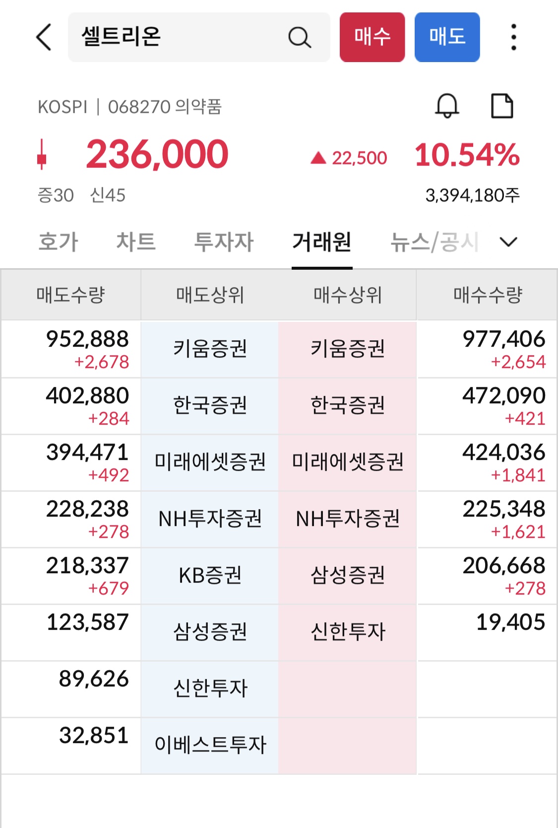This screenshot has width=558, height=828.
Task: Click the red 매수 buy button
Action: (x=372, y=37)
